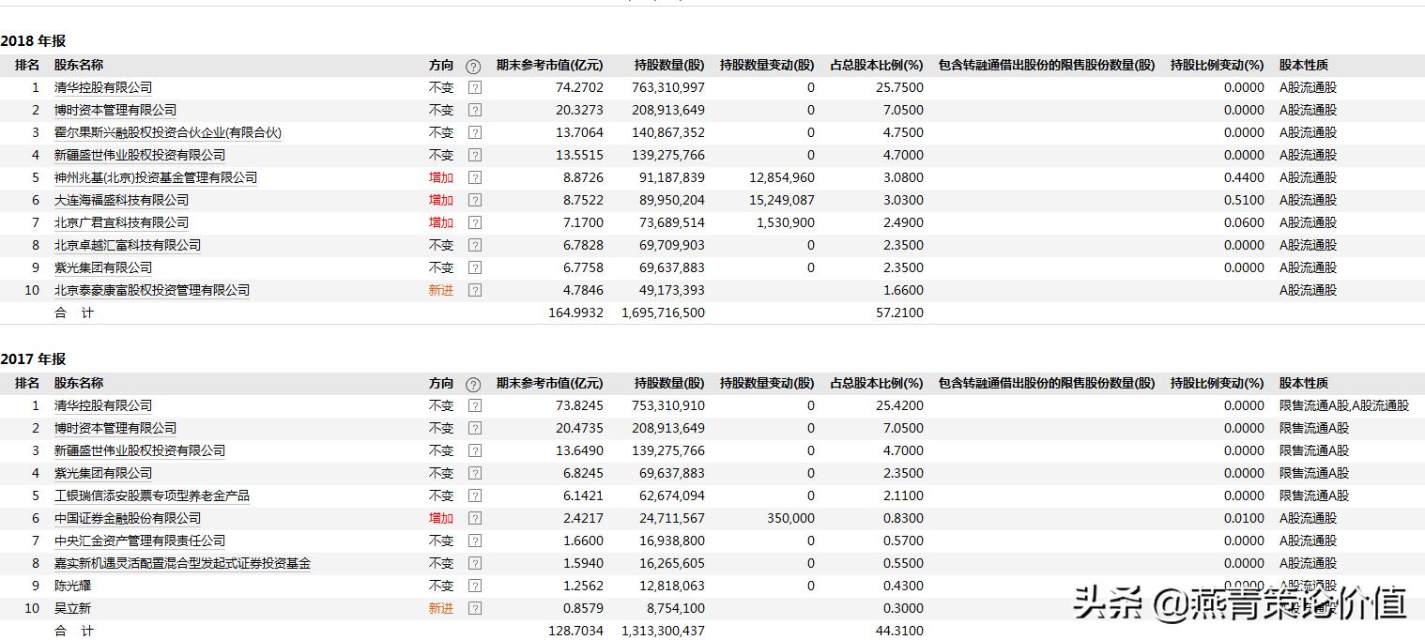Open the help icon beside 中国证券金融股份有限公司
The image size is (1425, 640).
(474, 518)
